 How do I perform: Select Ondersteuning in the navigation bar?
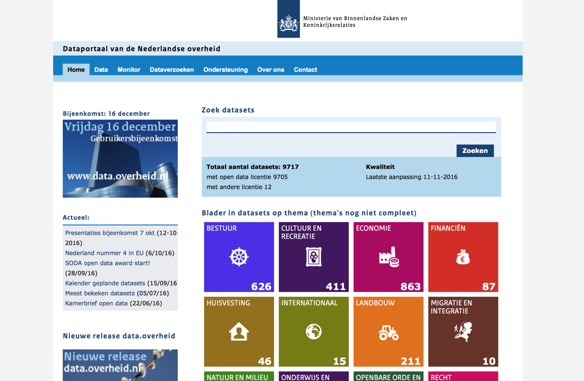[225, 69]
